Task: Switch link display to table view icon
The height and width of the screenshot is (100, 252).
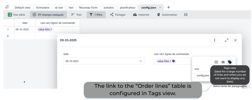Action: (x=216, y=62)
